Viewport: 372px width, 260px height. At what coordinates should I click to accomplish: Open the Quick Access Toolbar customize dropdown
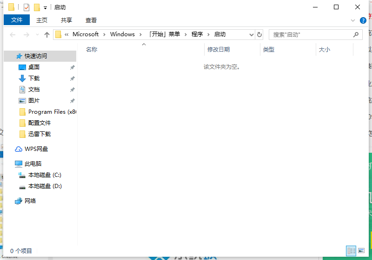pyautogui.click(x=45, y=8)
